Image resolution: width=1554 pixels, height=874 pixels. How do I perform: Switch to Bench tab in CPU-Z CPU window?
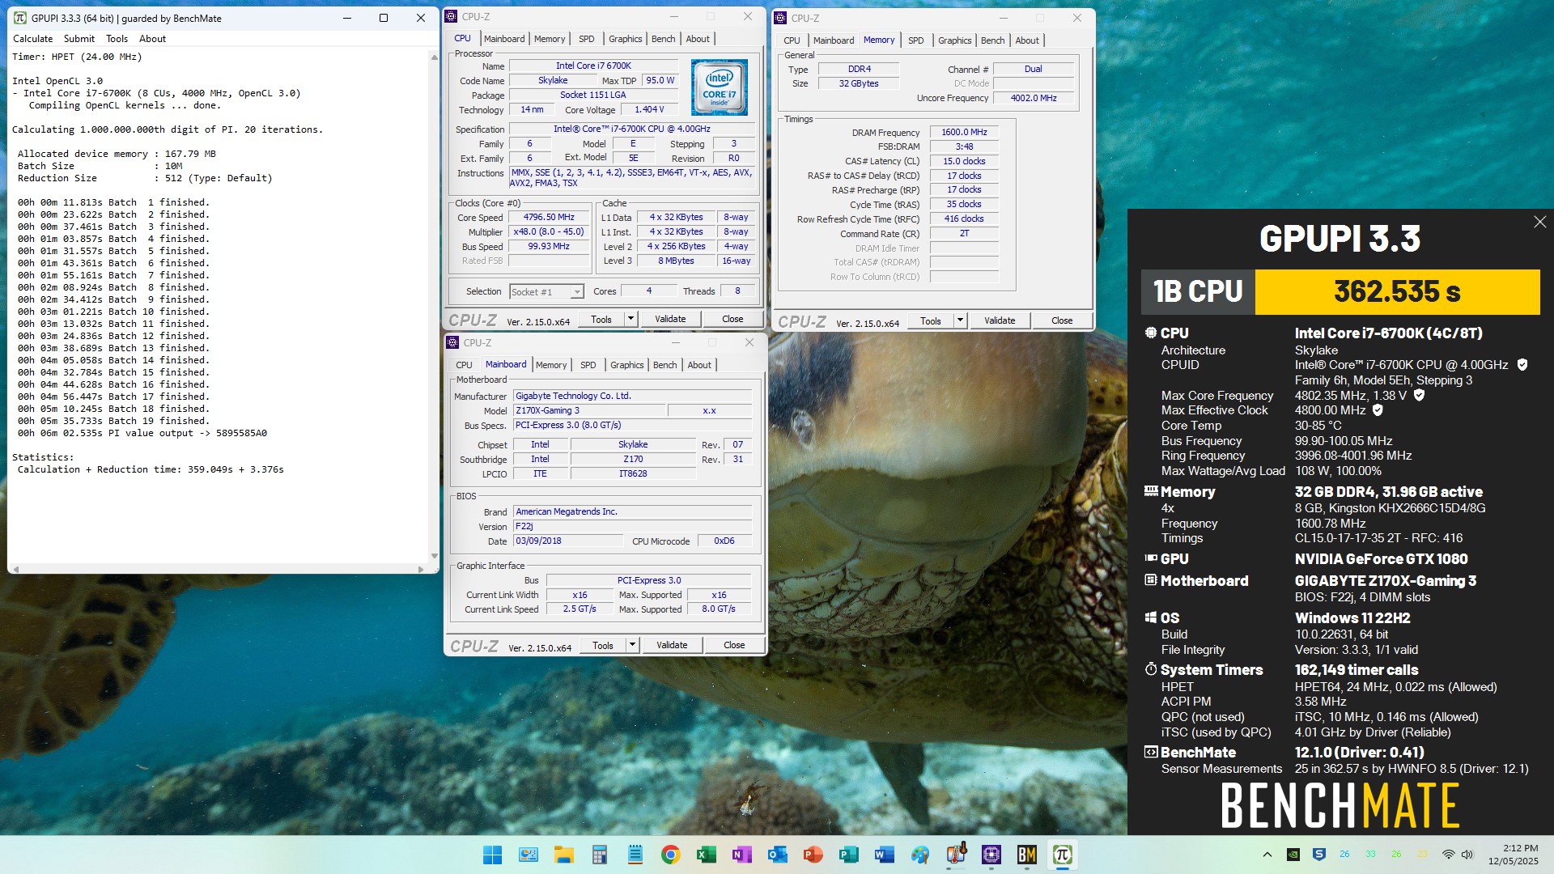[663, 39]
